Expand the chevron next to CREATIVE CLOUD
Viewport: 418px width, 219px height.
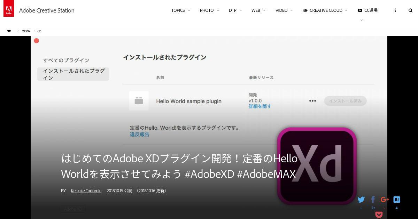346,10
